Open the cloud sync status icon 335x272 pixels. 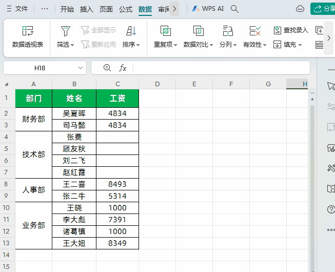300,9
